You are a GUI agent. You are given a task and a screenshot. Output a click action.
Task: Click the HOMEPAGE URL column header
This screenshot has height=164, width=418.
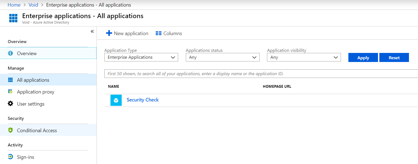(277, 86)
